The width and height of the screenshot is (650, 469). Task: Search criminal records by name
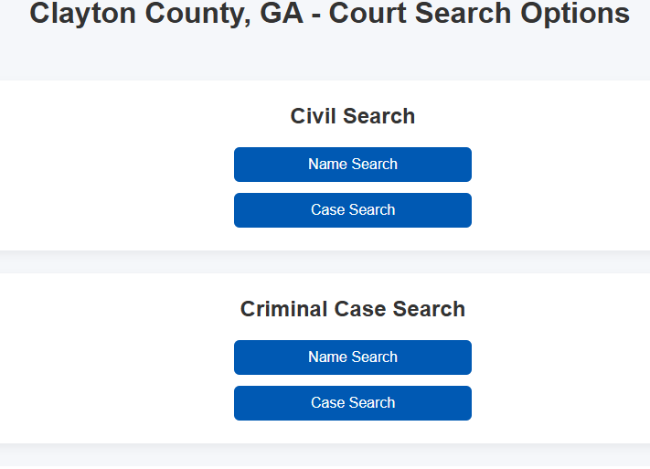353,357
